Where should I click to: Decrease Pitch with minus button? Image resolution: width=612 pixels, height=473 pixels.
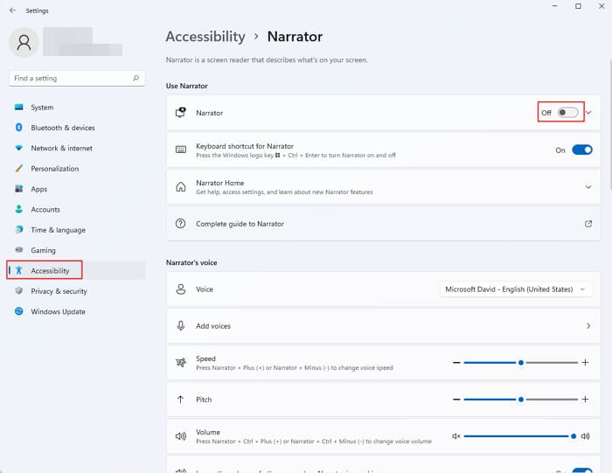[456, 400]
